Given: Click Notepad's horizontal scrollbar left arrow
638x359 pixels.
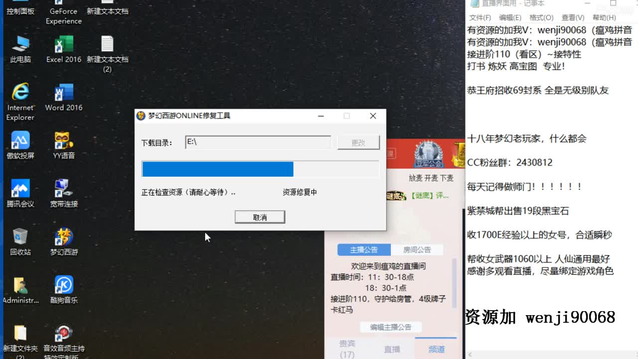Looking at the screenshot, I should (x=470, y=355).
